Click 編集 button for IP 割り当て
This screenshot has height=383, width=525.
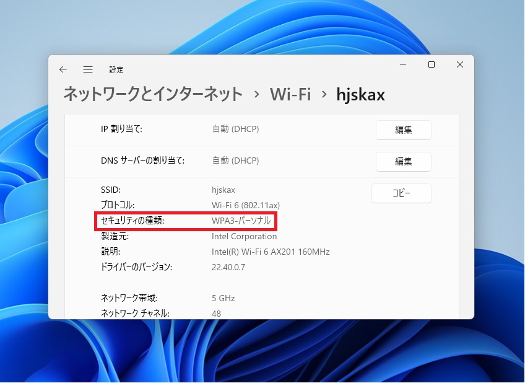point(404,130)
